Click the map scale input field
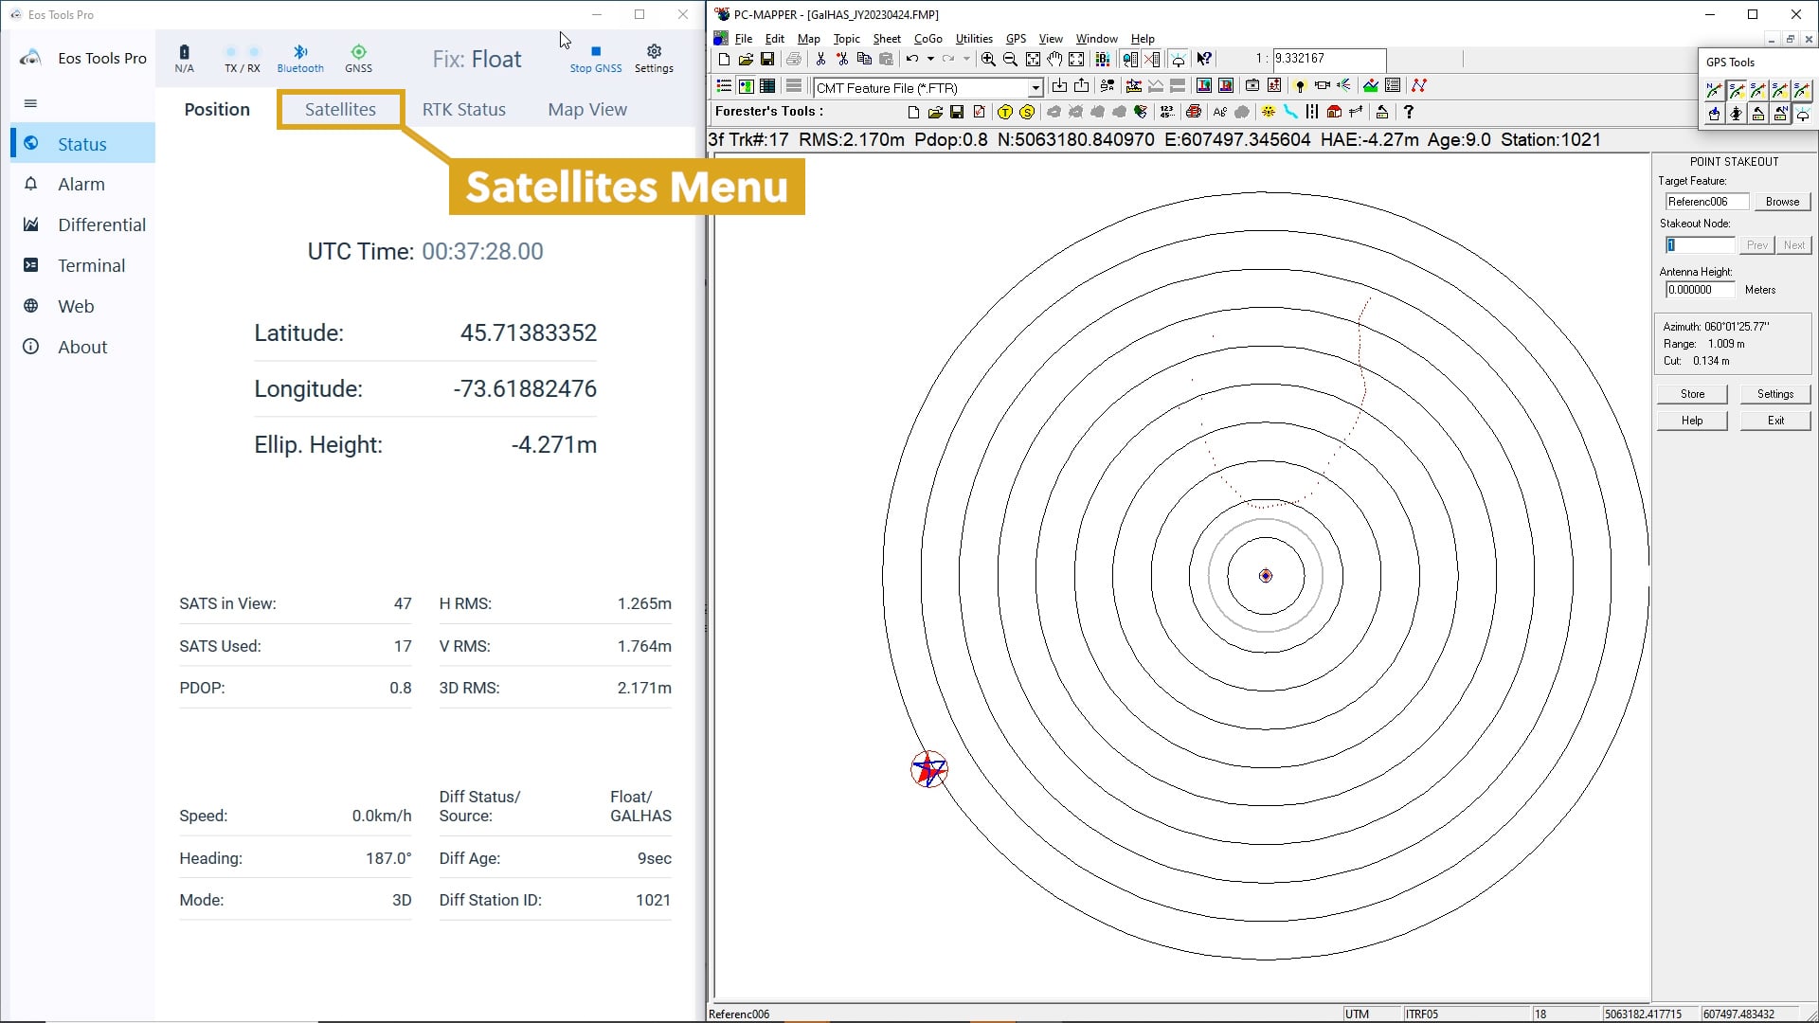Image resolution: width=1819 pixels, height=1023 pixels. [1329, 59]
